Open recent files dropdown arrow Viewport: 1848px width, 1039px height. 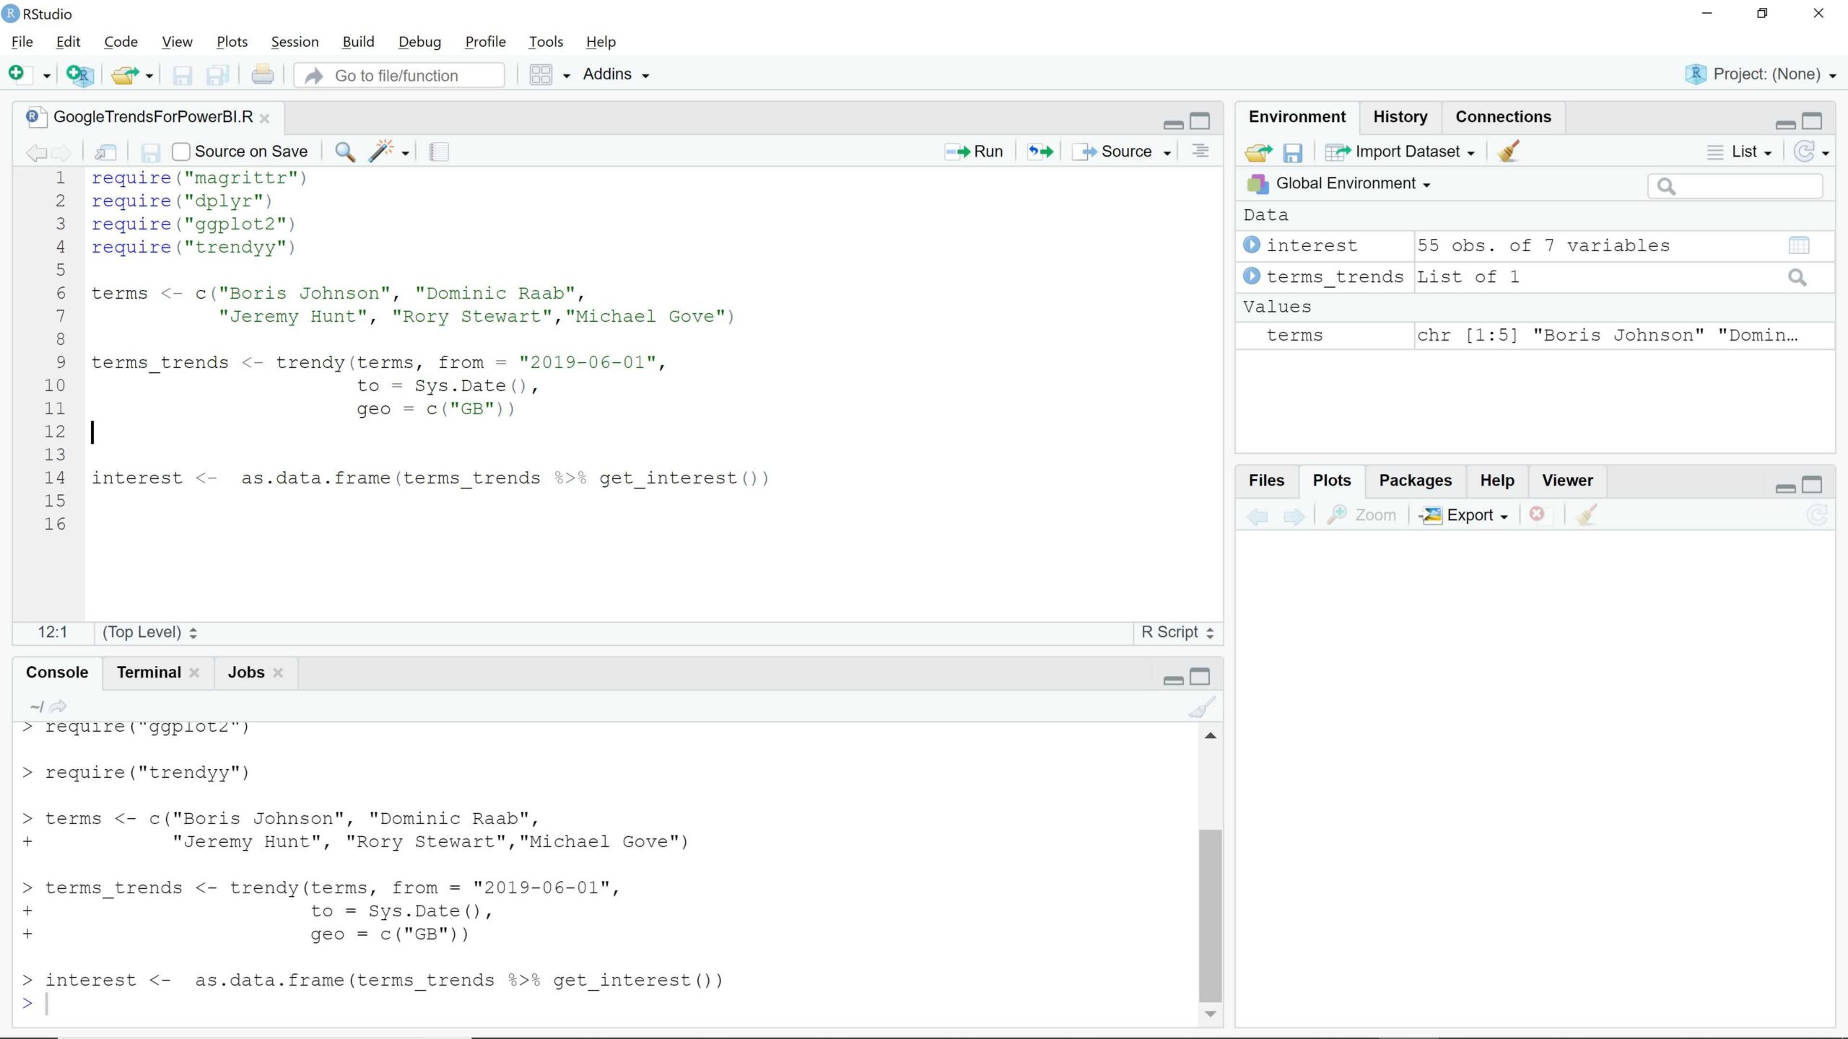pos(149,76)
